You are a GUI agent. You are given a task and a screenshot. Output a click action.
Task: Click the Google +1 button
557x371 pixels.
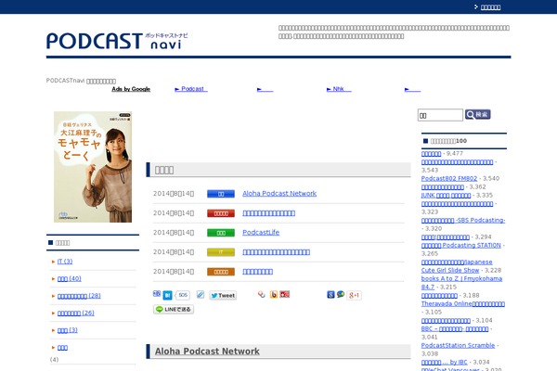tap(355, 295)
